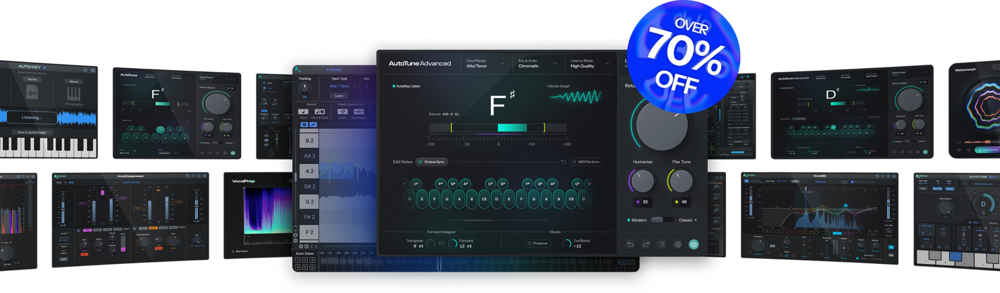
Task: Open Input Type Alto / Tenor dropdown in 4-Vocals
Action: 343,86
